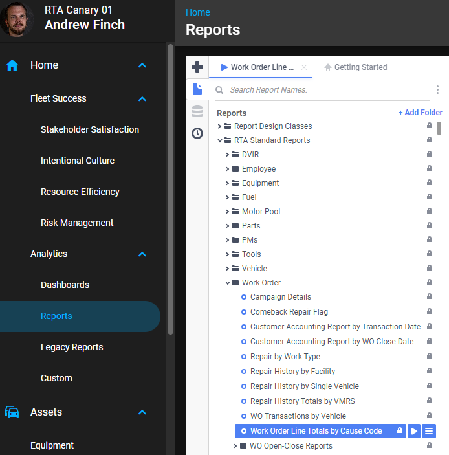This screenshot has width=449, height=455.
Task: Close the Work Order Line tab
Action: pos(304,67)
